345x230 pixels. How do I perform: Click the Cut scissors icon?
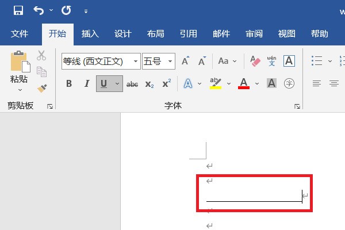pyautogui.click(x=41, y=55)
